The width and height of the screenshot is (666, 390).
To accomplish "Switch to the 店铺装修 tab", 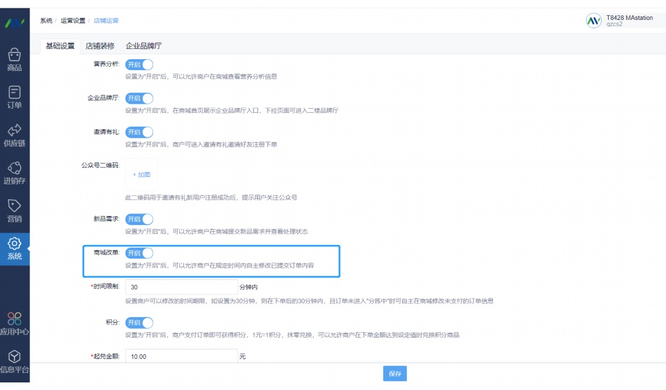I will click(100, 46).
